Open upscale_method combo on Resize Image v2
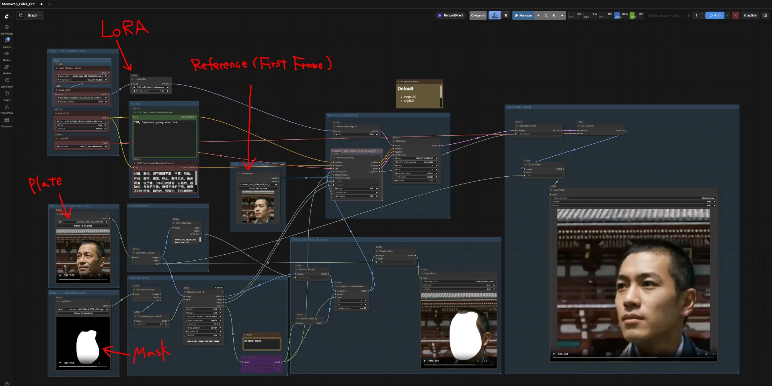The image size is (772, 386). tap(203, 317)
